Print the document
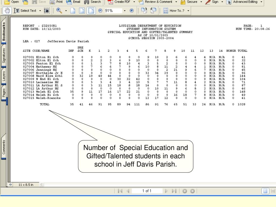This screenshot has height=207, width=276. coord(56,2)
